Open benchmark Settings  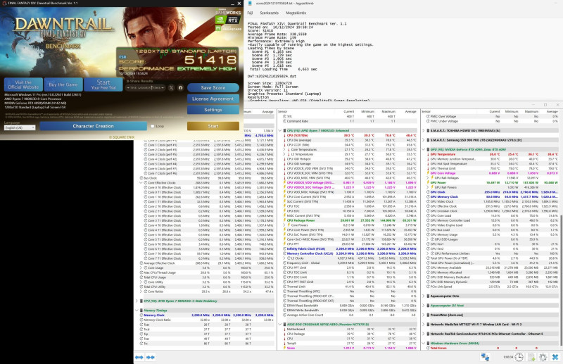[x=213, y=110]
